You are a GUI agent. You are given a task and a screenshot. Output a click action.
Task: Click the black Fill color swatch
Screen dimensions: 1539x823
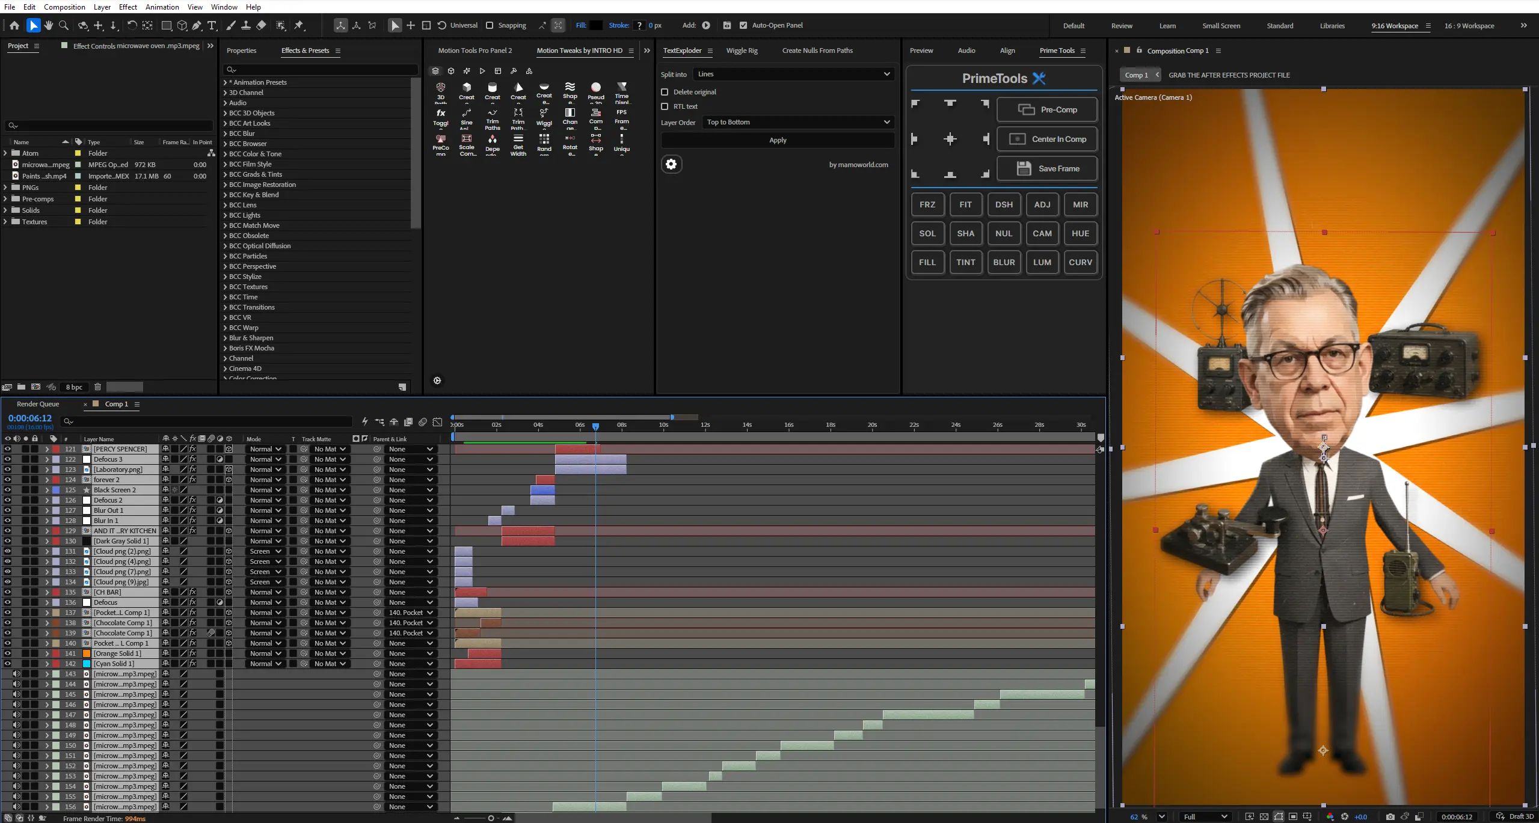pos(596,25)
